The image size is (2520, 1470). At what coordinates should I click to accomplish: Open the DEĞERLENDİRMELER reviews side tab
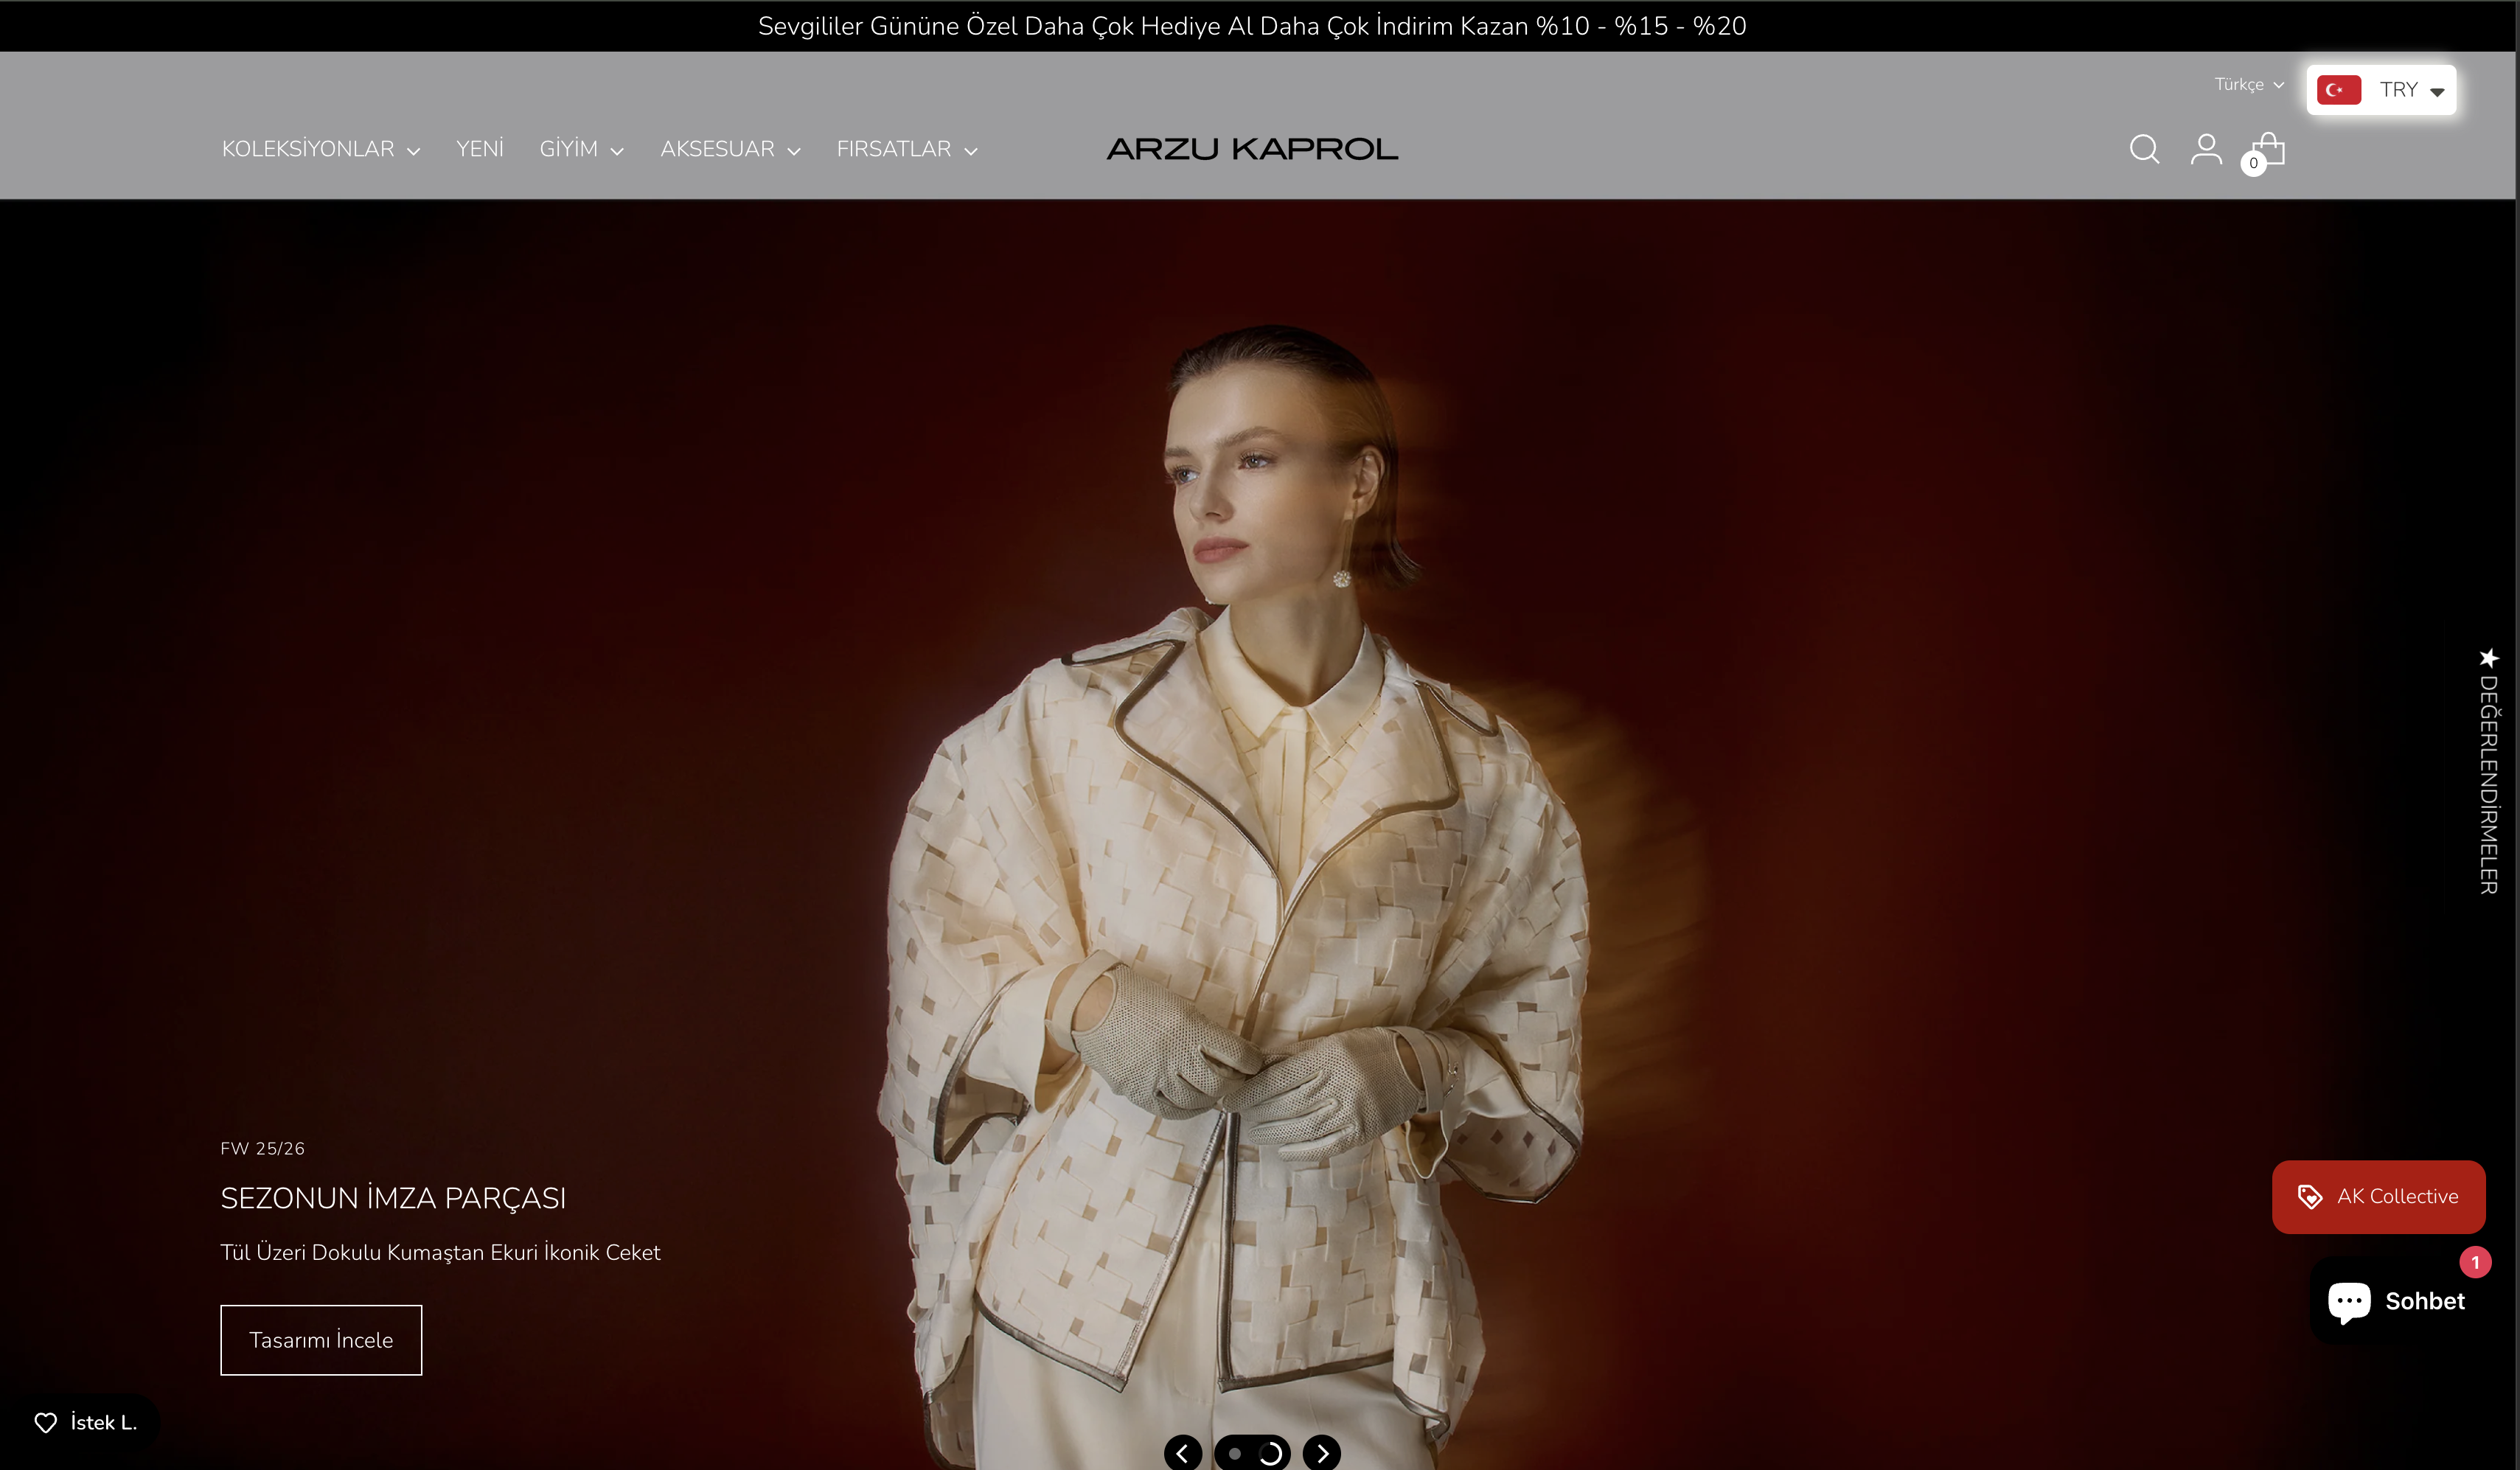[2488, 772]
